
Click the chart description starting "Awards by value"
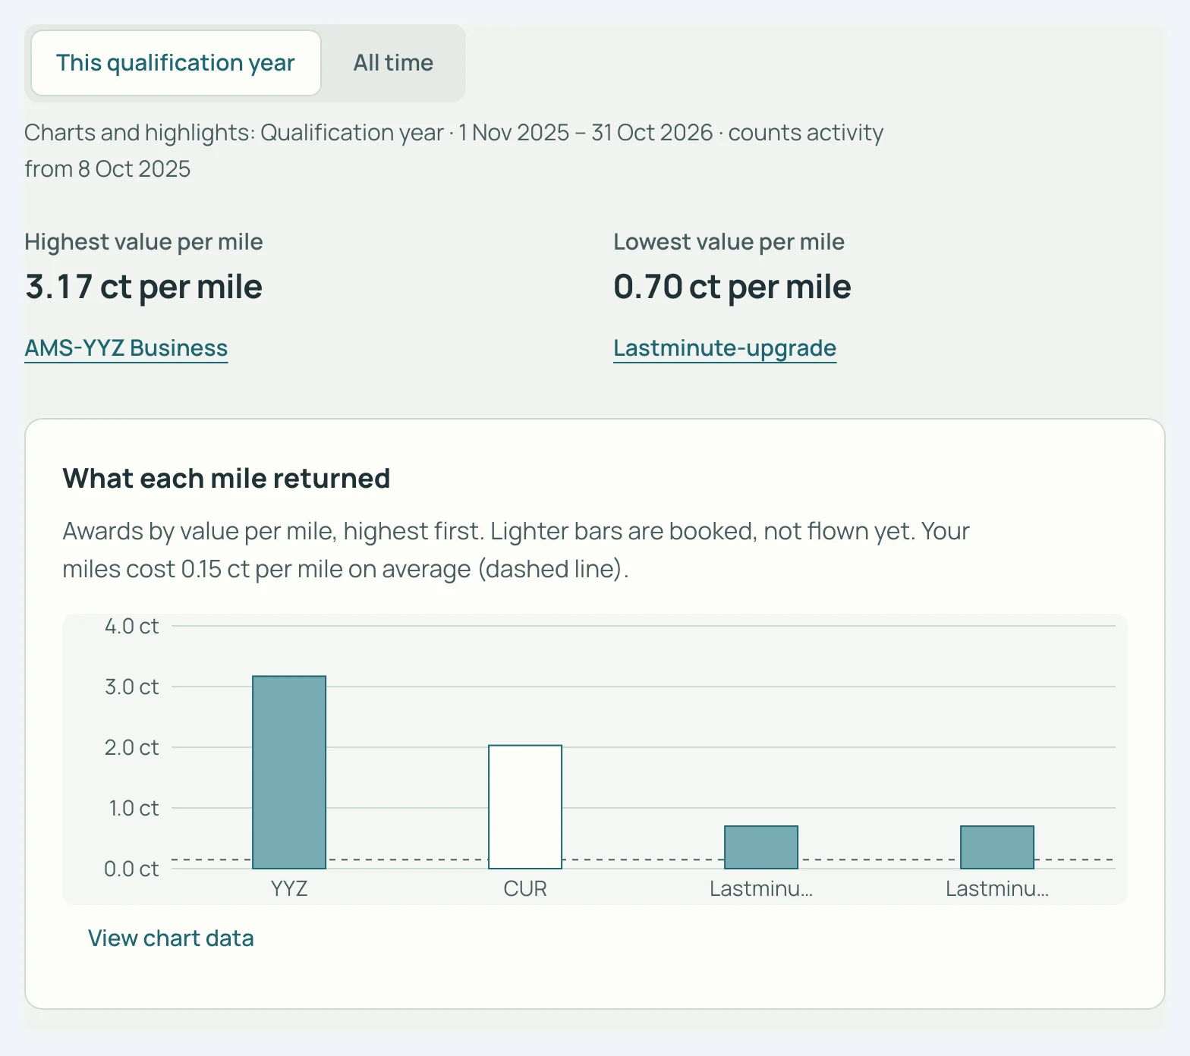click(x=516, y=550)
